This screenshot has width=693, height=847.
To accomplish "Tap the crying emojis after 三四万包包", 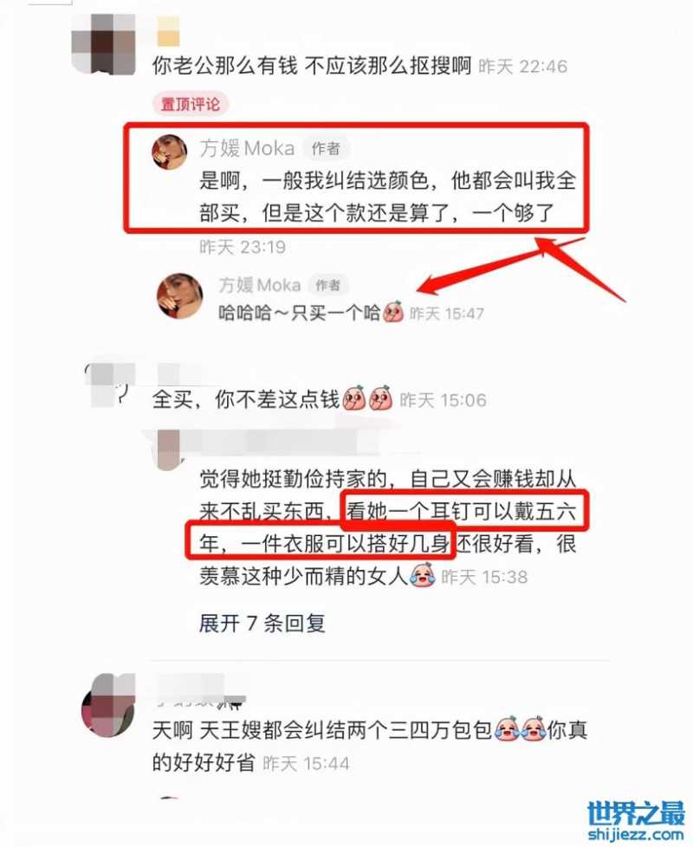I will 520,729.
